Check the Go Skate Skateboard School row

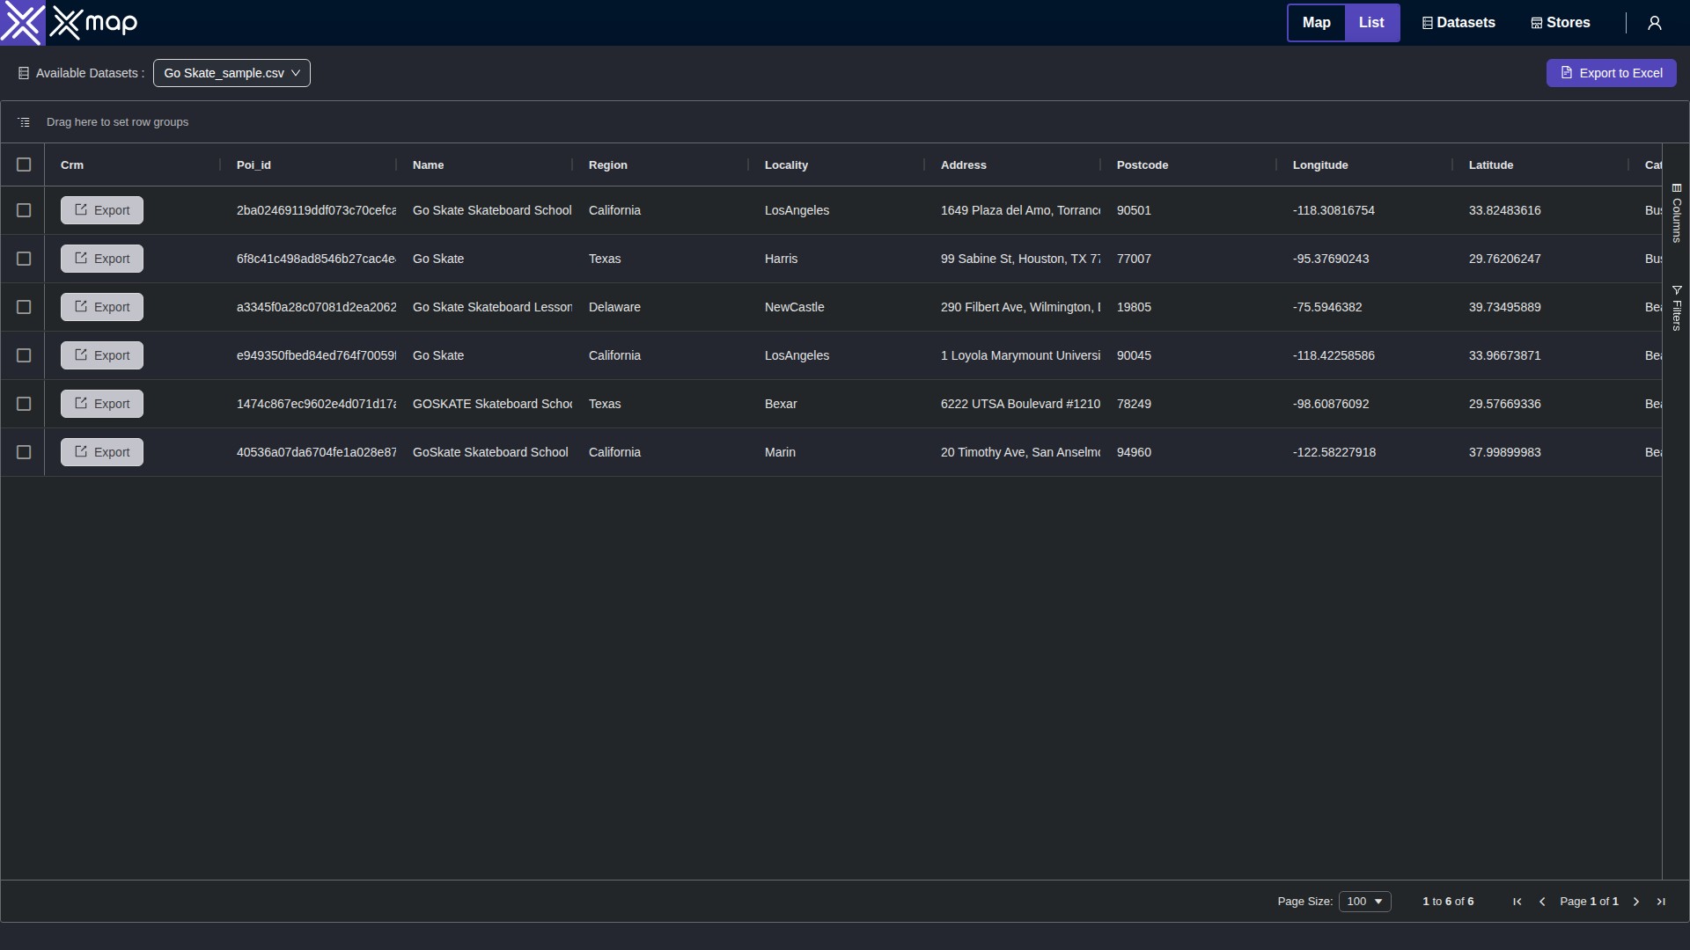pos(24,210)
